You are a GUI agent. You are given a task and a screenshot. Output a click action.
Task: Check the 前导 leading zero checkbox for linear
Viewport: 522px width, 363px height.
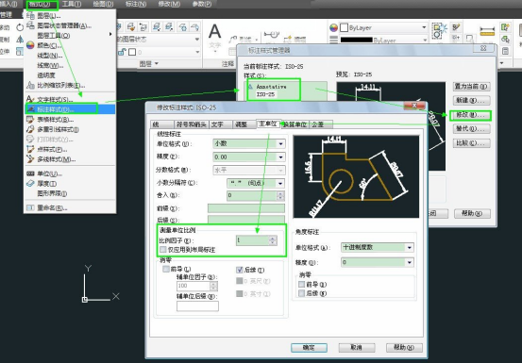point(166,269)
